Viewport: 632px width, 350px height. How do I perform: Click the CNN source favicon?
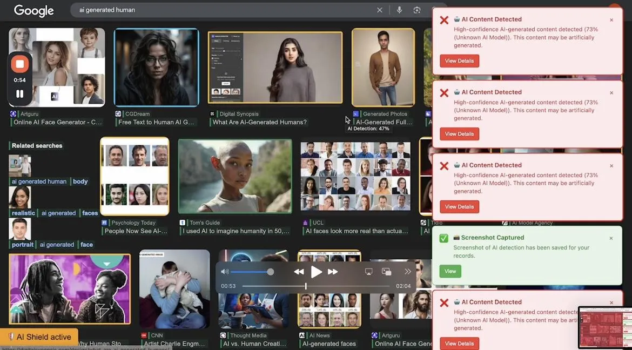coord(144,335)
